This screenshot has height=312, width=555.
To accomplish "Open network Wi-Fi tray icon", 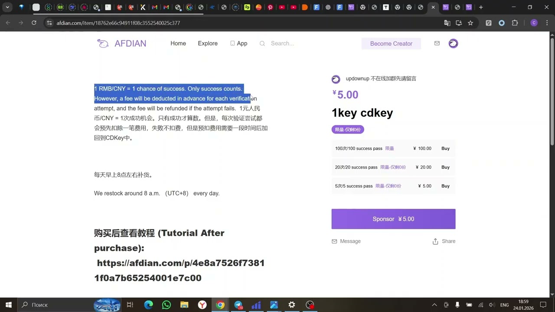I will click(x=480, y=305).
